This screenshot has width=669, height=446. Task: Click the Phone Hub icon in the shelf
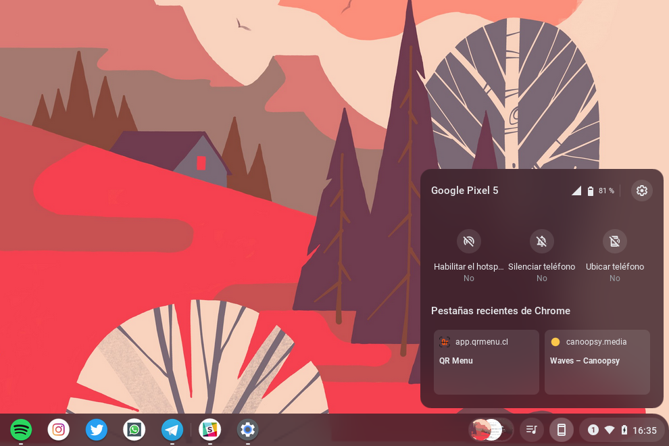coord(561,430)
